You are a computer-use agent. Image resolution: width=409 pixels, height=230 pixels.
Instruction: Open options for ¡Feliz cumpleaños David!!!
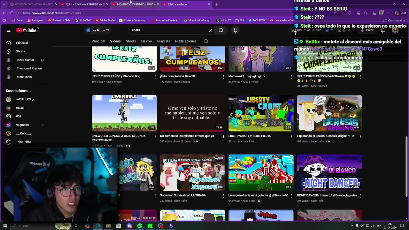click(223, 77)
